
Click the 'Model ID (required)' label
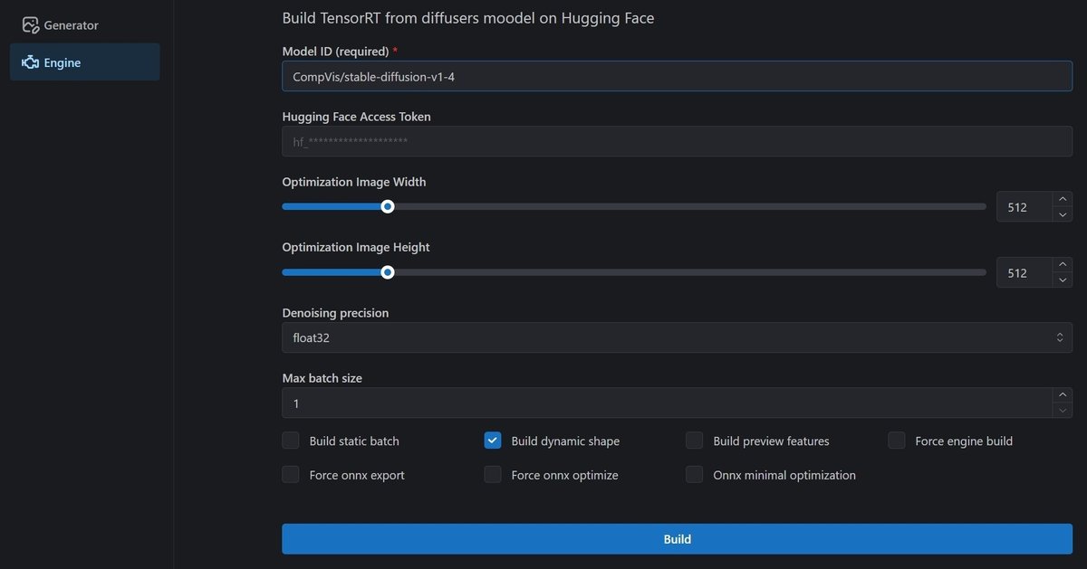point(335,52)
